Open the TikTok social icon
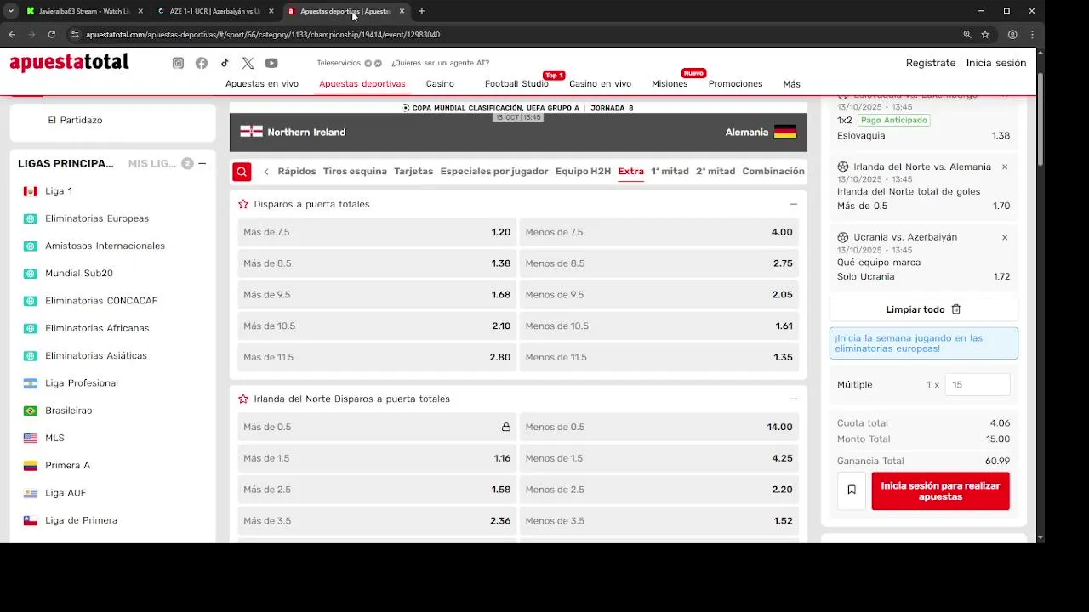The height and width of the screenshot is (612, 1089). (225, 63)
